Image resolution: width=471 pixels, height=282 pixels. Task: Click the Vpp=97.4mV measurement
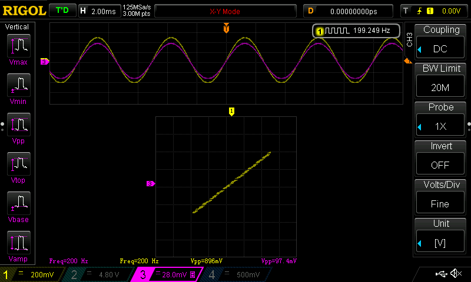(278, 261)
